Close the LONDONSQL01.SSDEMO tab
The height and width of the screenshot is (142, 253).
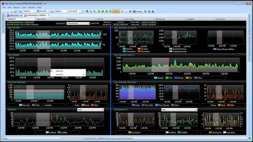(48, 15)
